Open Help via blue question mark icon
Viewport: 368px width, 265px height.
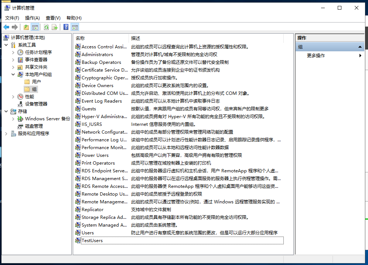click(x=66, y=27)
